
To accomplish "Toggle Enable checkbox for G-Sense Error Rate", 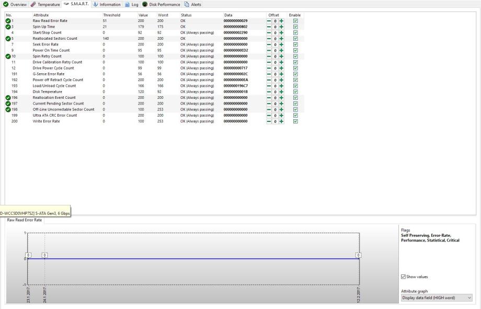I will [295, 74].
